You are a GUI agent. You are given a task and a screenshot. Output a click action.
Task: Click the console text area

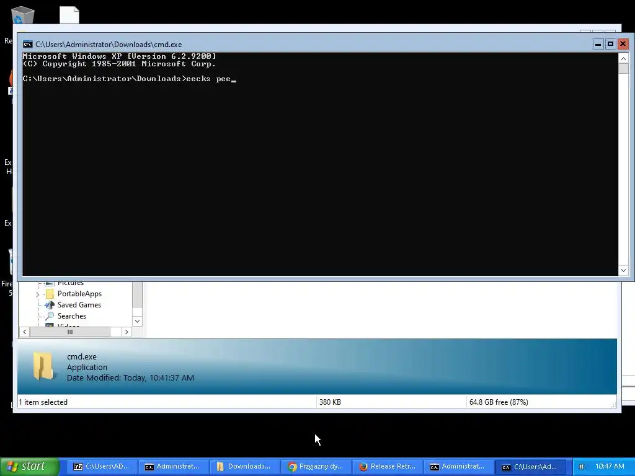pyautogui.click(x=321, y=164)
